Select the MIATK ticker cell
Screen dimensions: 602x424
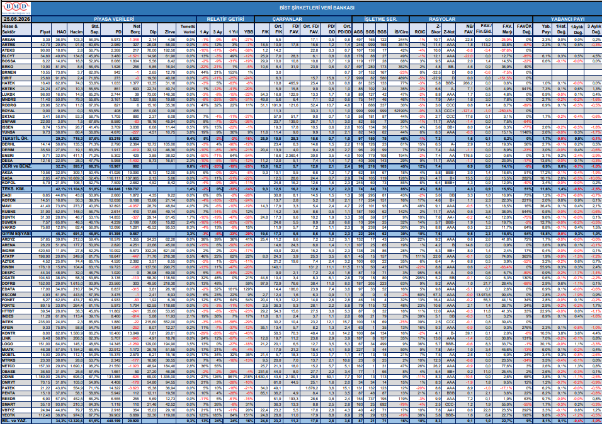point(16,349)
